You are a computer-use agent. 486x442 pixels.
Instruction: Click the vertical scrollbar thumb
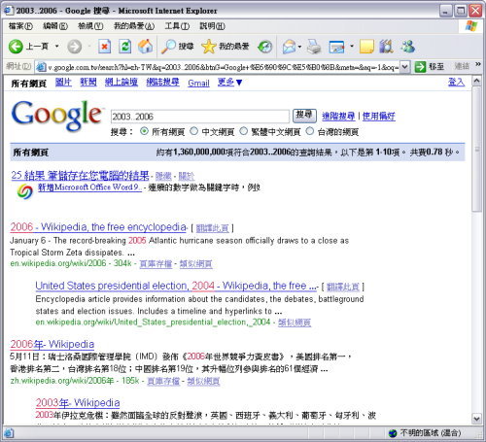coord(476,150)
